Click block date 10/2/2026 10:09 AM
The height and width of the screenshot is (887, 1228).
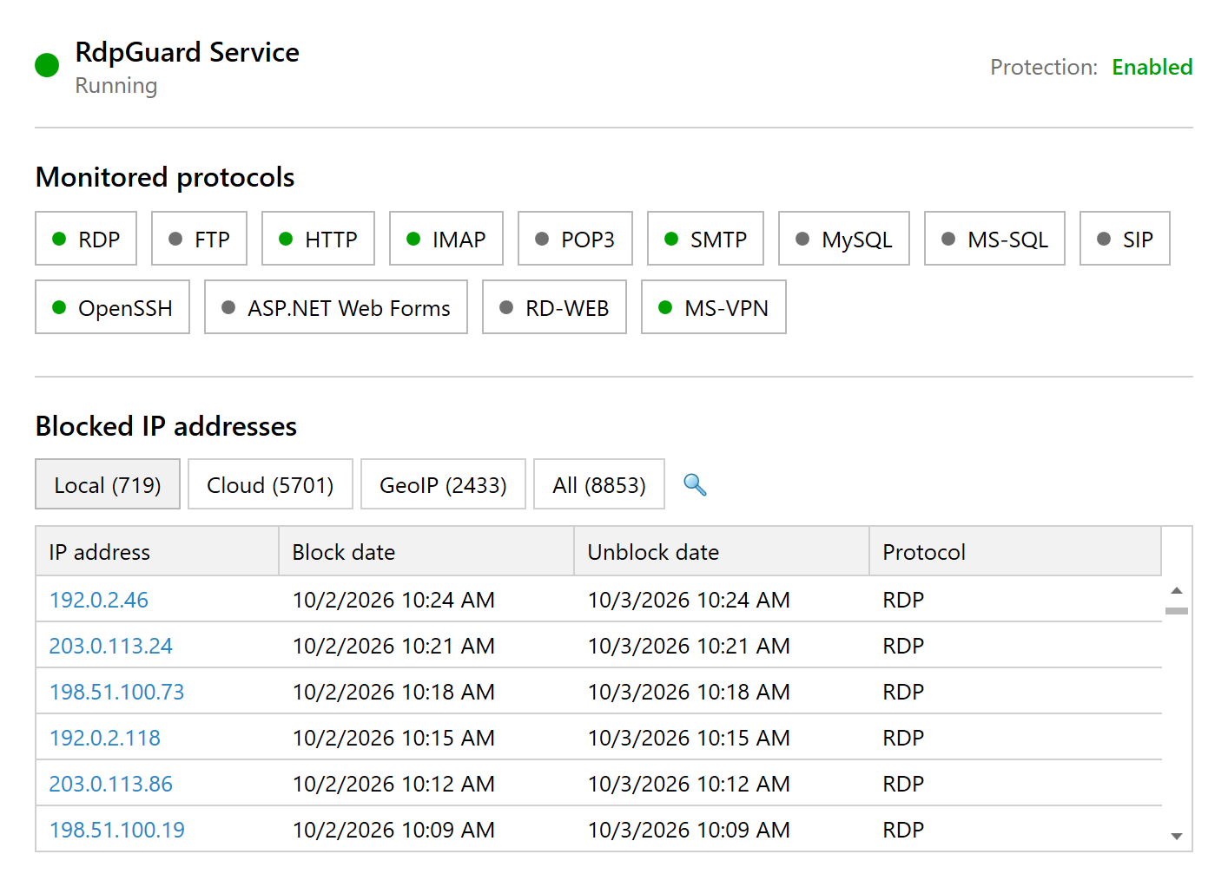393,830
